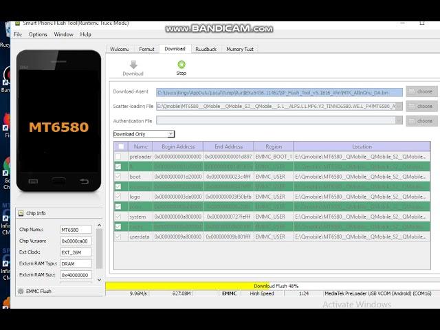Image resolution: width=440 pixels, height=330 pixels.
Task: Switch to the Welcome tab
Action: pyautogui.click(x=120, y=49)
